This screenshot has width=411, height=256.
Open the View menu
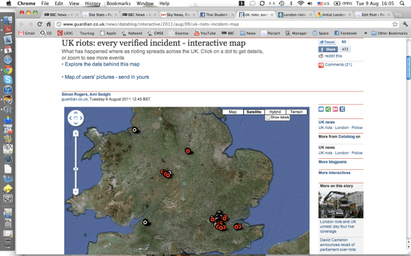[x=74, y=3]
